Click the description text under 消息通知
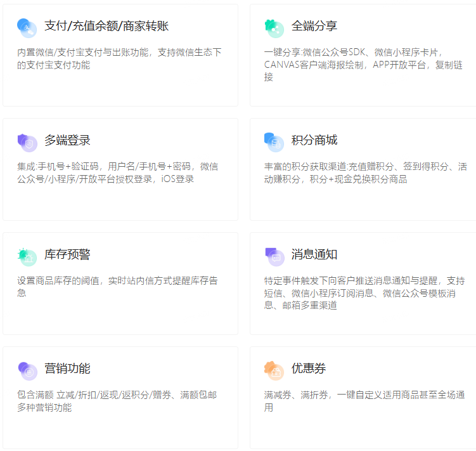The height and width of the screenshot is (451, 476). [x=364, y=293]
